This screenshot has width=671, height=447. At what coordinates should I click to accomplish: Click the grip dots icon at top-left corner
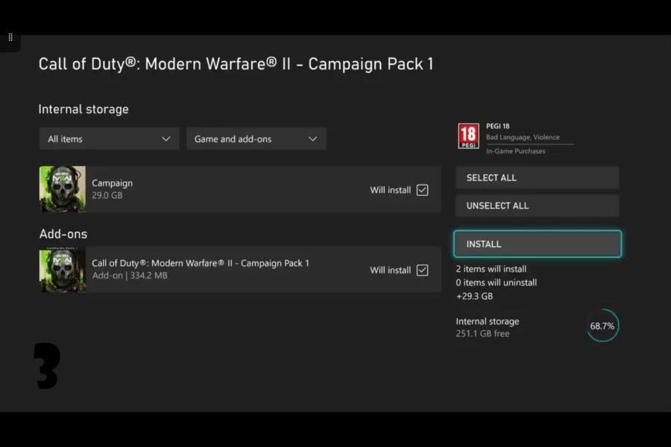tap(10, 37)
